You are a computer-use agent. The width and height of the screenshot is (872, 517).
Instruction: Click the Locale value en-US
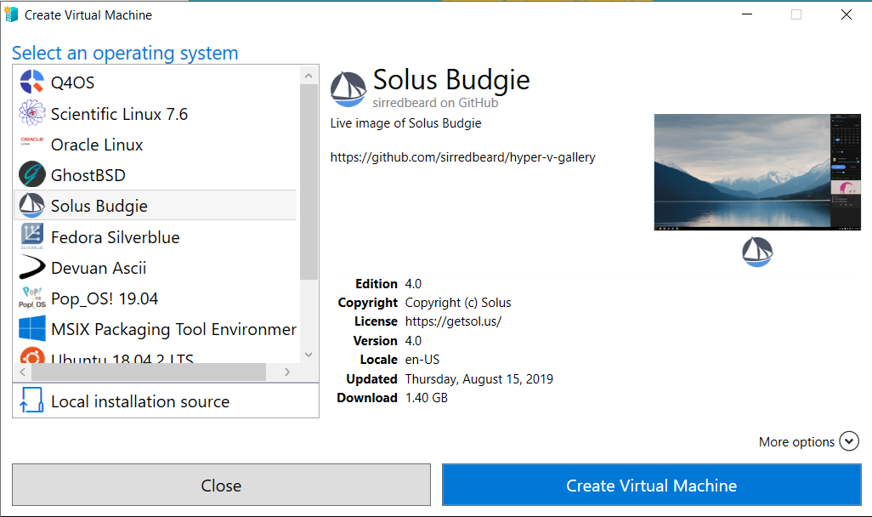[422, 360]
